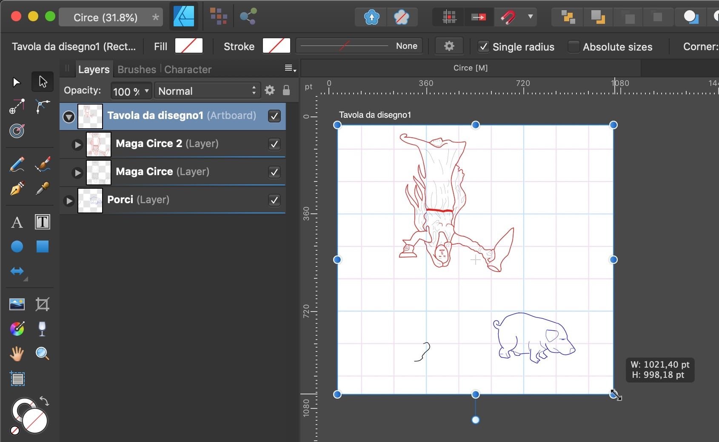
Task: Switch to the Character tab
Action: tap(188, 69)
